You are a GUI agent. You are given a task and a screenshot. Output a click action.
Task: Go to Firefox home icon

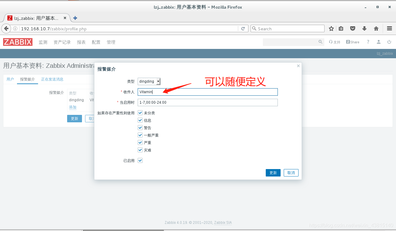coord(376,28)
